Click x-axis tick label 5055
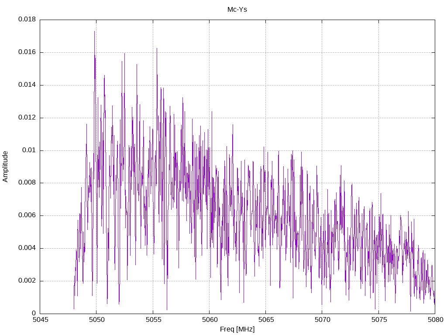The height and width of the screenshot is (335, 447). click(153, 320)
